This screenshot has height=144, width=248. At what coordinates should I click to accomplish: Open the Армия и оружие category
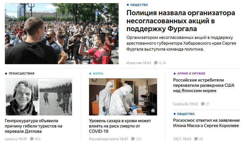(191, 74)
